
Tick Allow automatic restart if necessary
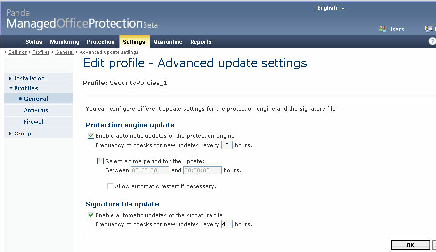tap(111, 186)
